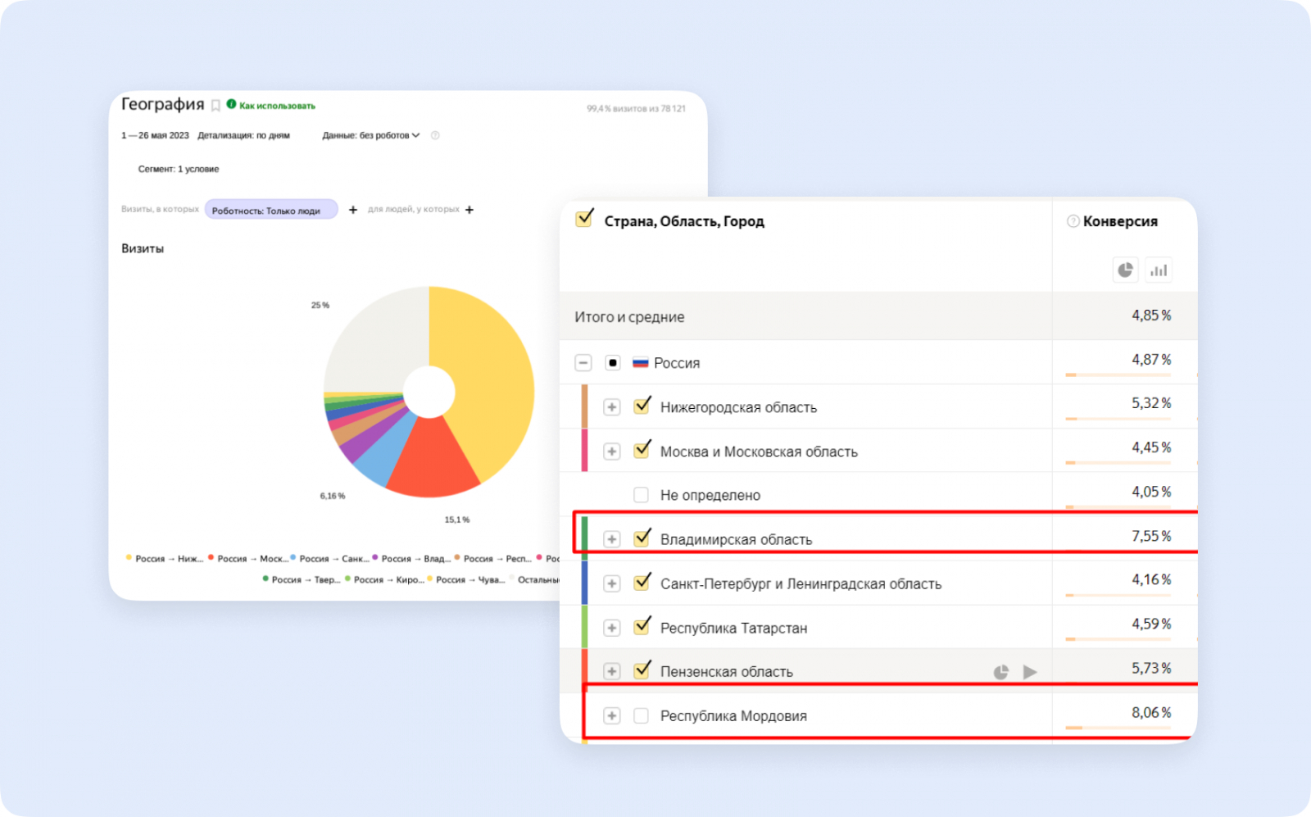Switch to pie chart view in Конверсия column
The width and height of the screenshot is (1311, 817).
pos(1125,270)
